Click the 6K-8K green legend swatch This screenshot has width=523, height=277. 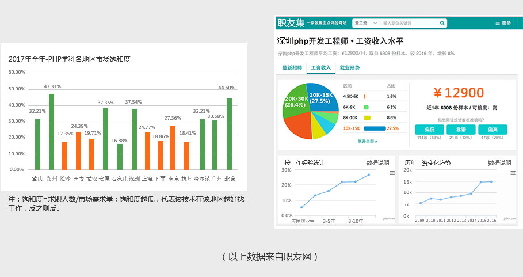point(366,107)
